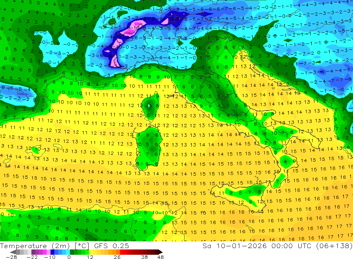Click the gray left arrow of colorbar
Viewport: 353px width, 259px height.
[13, 252]
